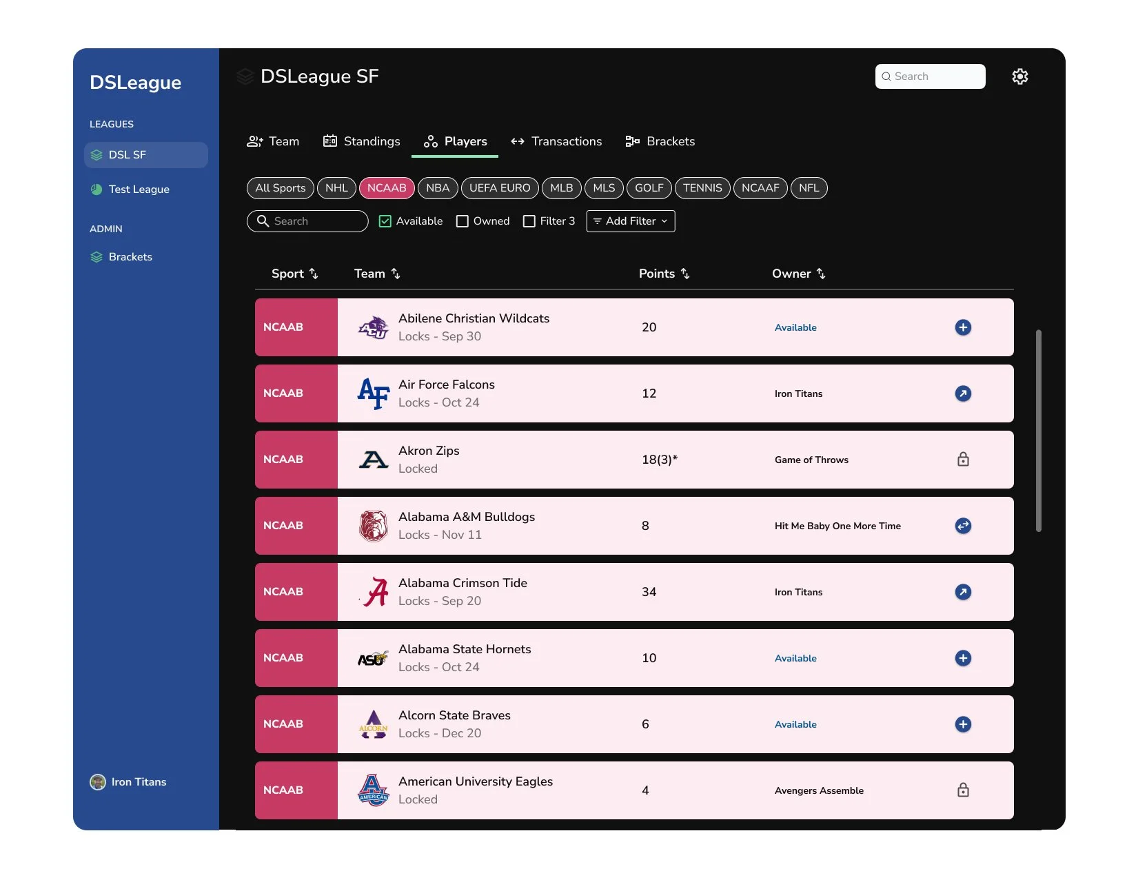Enable the Owned checkbox
1127x871 pixels.
click(463, 221)
